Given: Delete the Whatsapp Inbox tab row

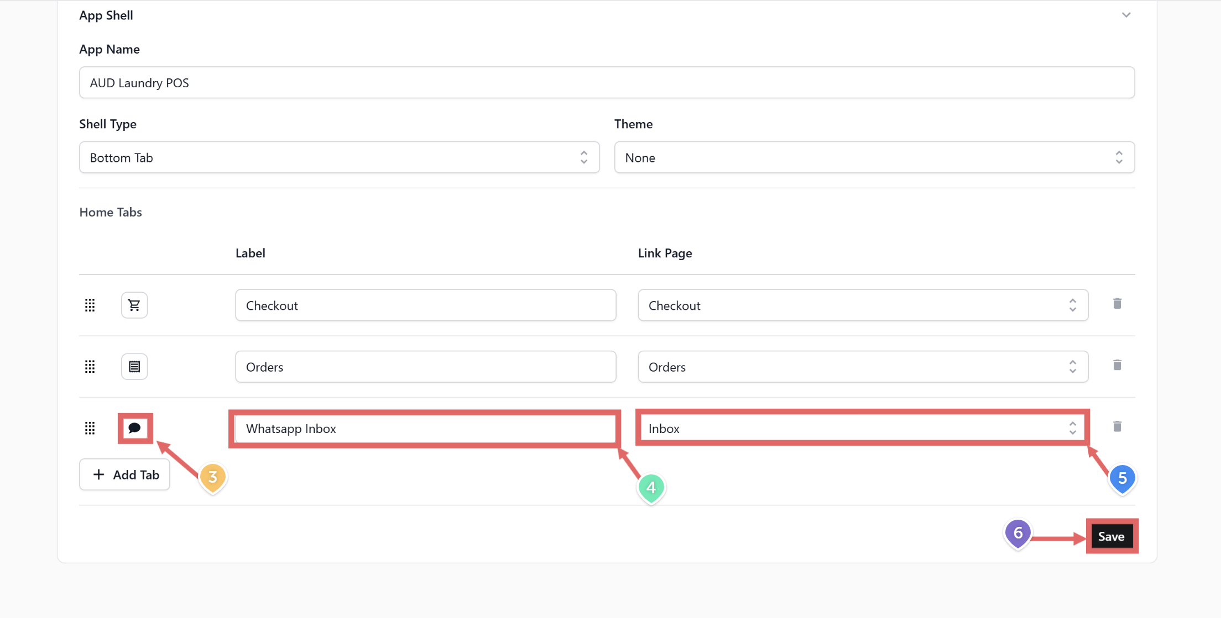Looking at the screenshot, I should coord(1117,426).
